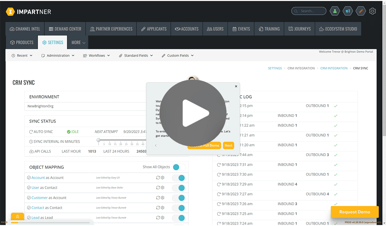Open the gear settings icon in header
Viewport: 386px width, 226px height.
pyautogui.click(x=372, y=11)
